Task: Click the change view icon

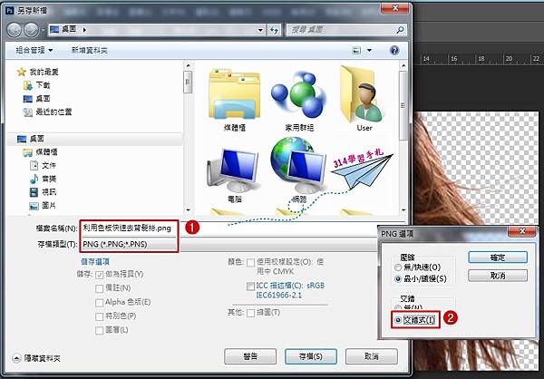Action: pos(356,51)
